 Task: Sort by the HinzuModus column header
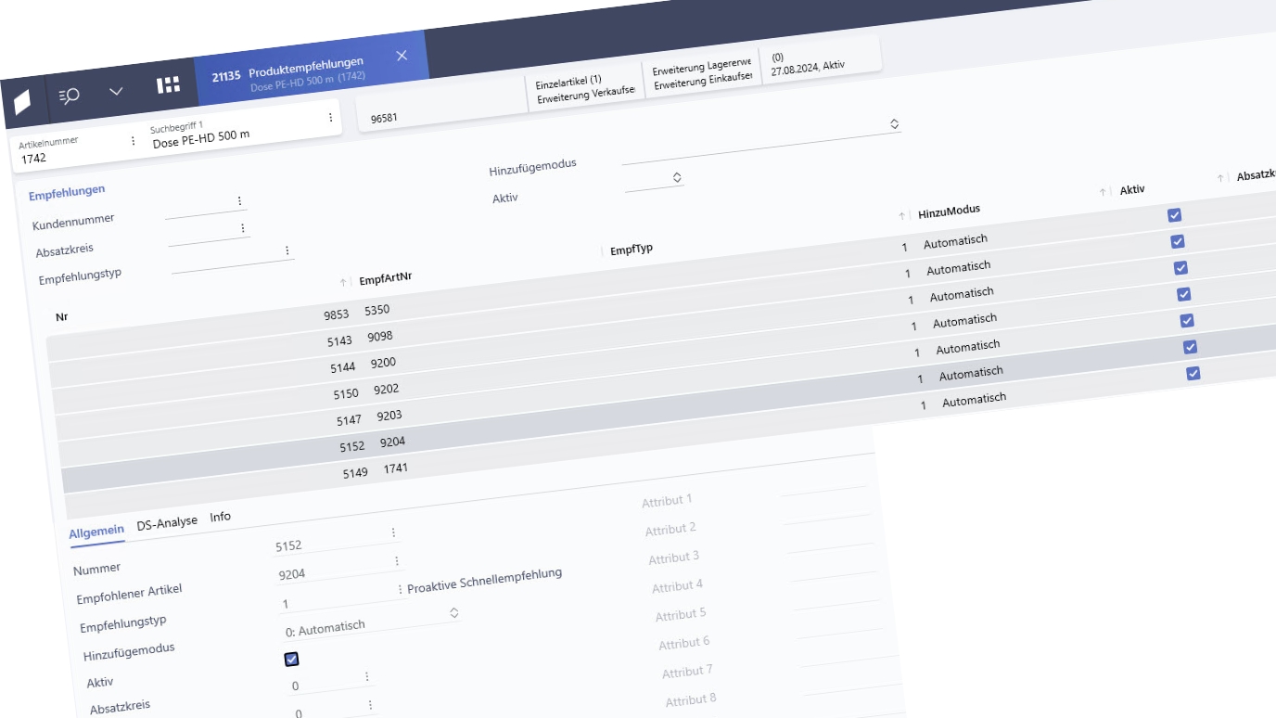coord(949,212)
